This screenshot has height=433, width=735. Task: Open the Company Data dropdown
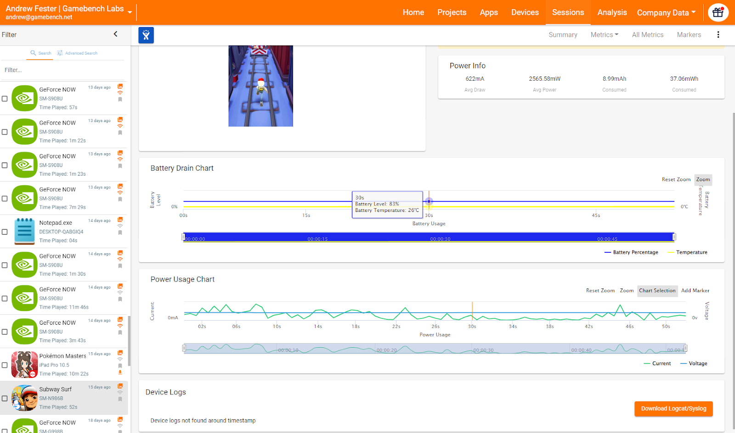click(x=666, y=13)
